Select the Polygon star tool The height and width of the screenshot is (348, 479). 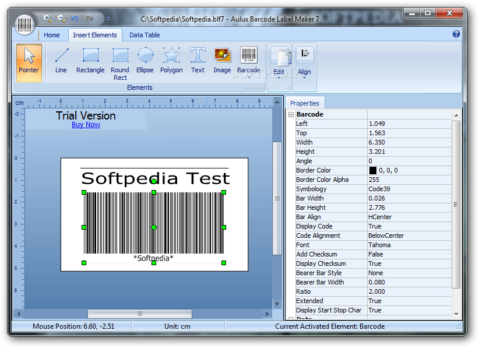tap(171, 61)
